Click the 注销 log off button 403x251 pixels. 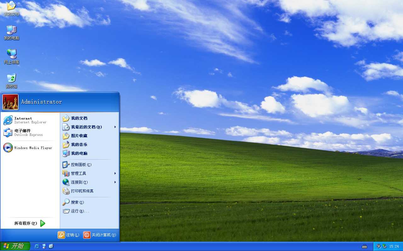point(68,235)
